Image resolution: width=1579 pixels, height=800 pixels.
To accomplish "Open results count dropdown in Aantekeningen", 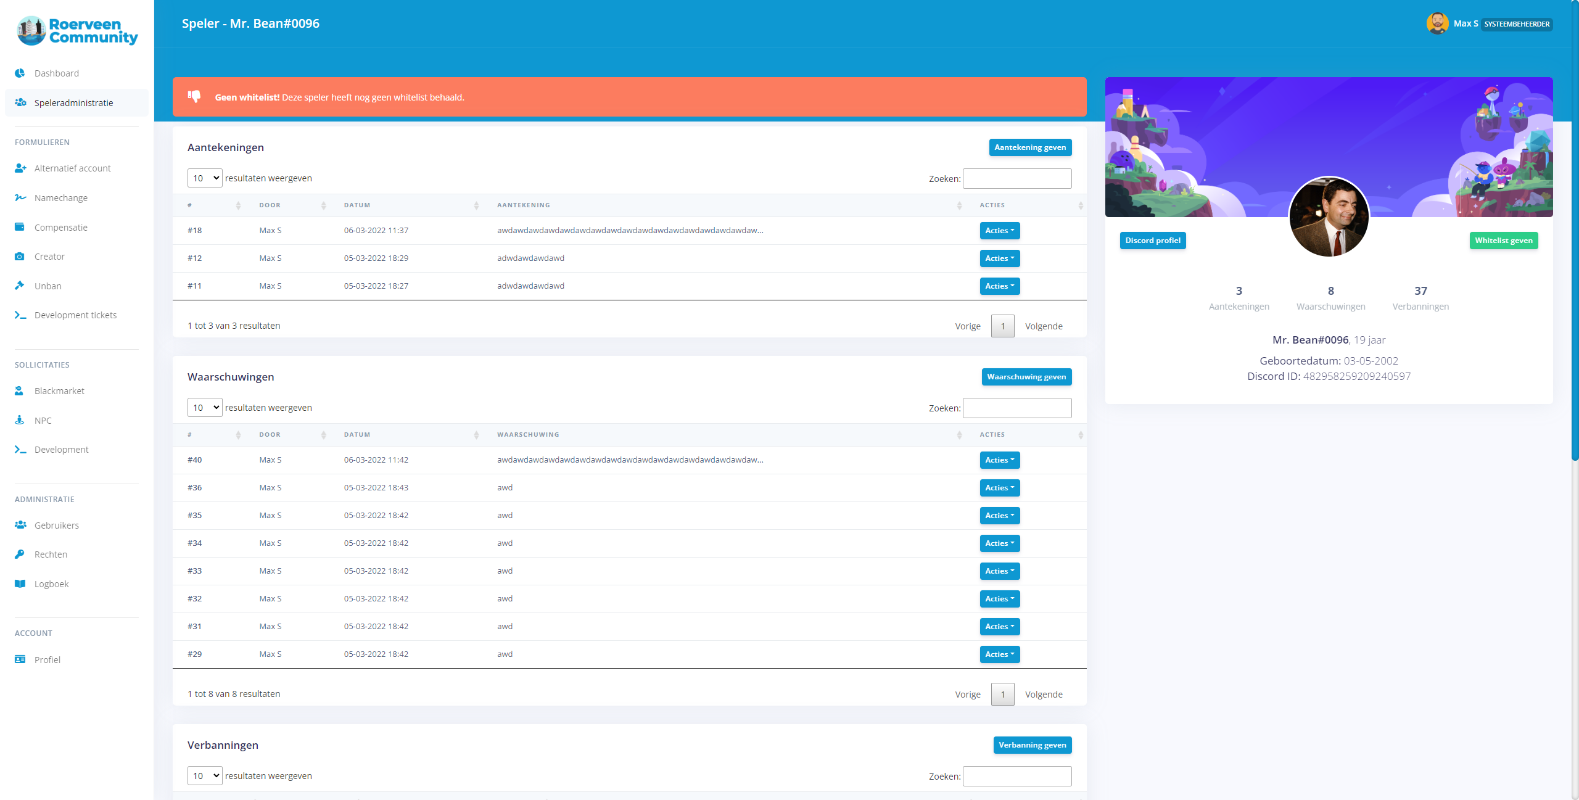I will [205, 178].
